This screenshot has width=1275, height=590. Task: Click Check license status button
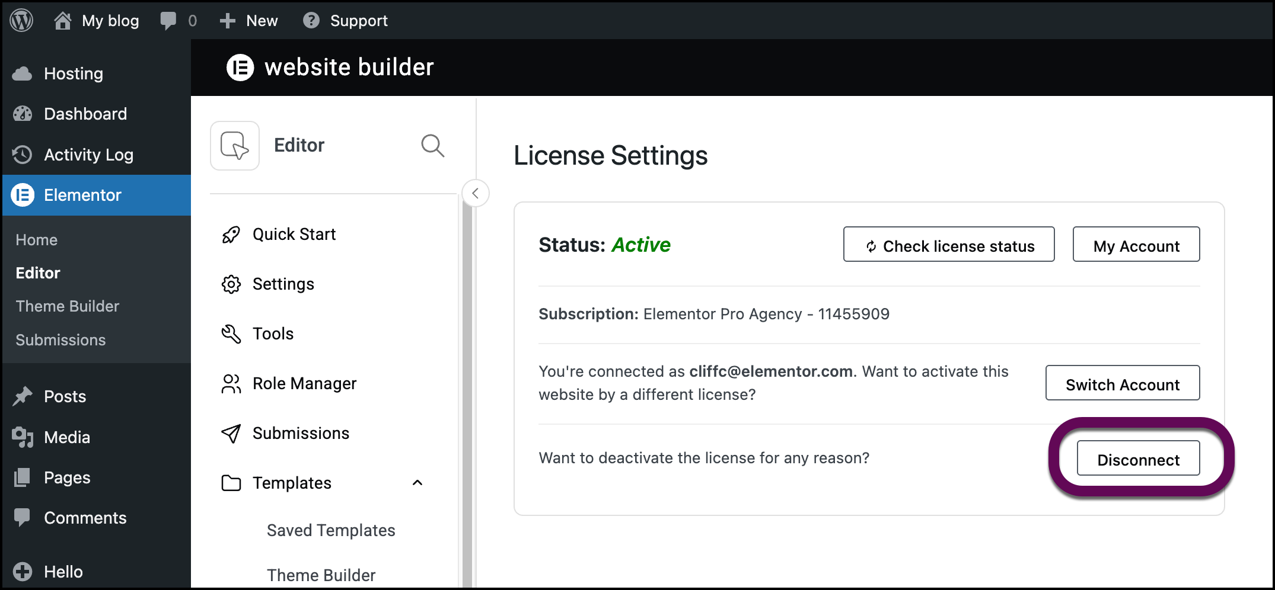click(948, 245)
